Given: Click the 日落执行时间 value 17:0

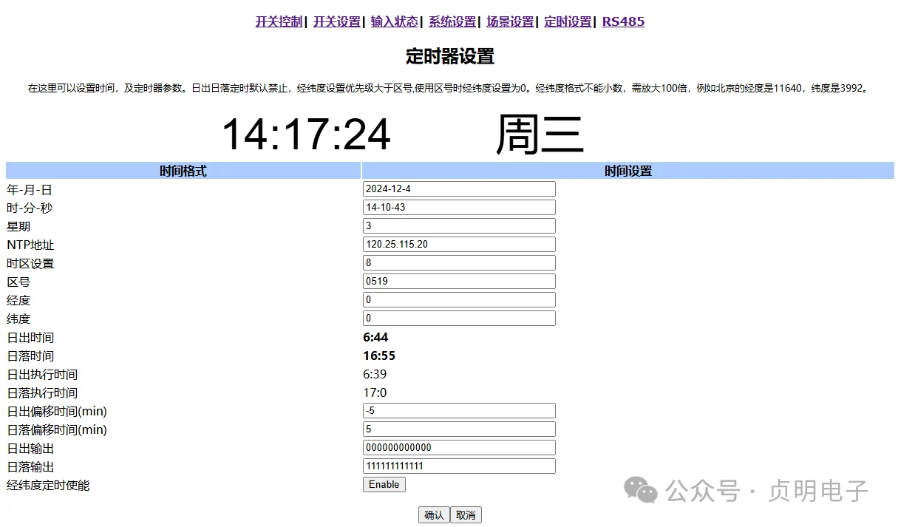Looking at the screenshot, I should [375, 392].
